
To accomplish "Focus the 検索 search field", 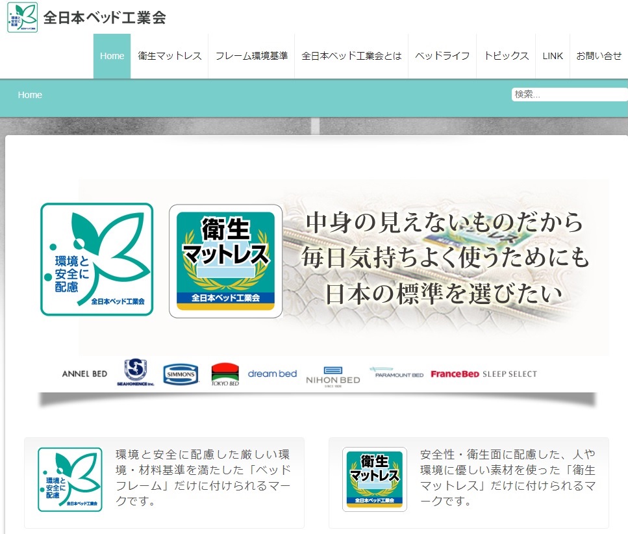I will click(x=570, y=95).
